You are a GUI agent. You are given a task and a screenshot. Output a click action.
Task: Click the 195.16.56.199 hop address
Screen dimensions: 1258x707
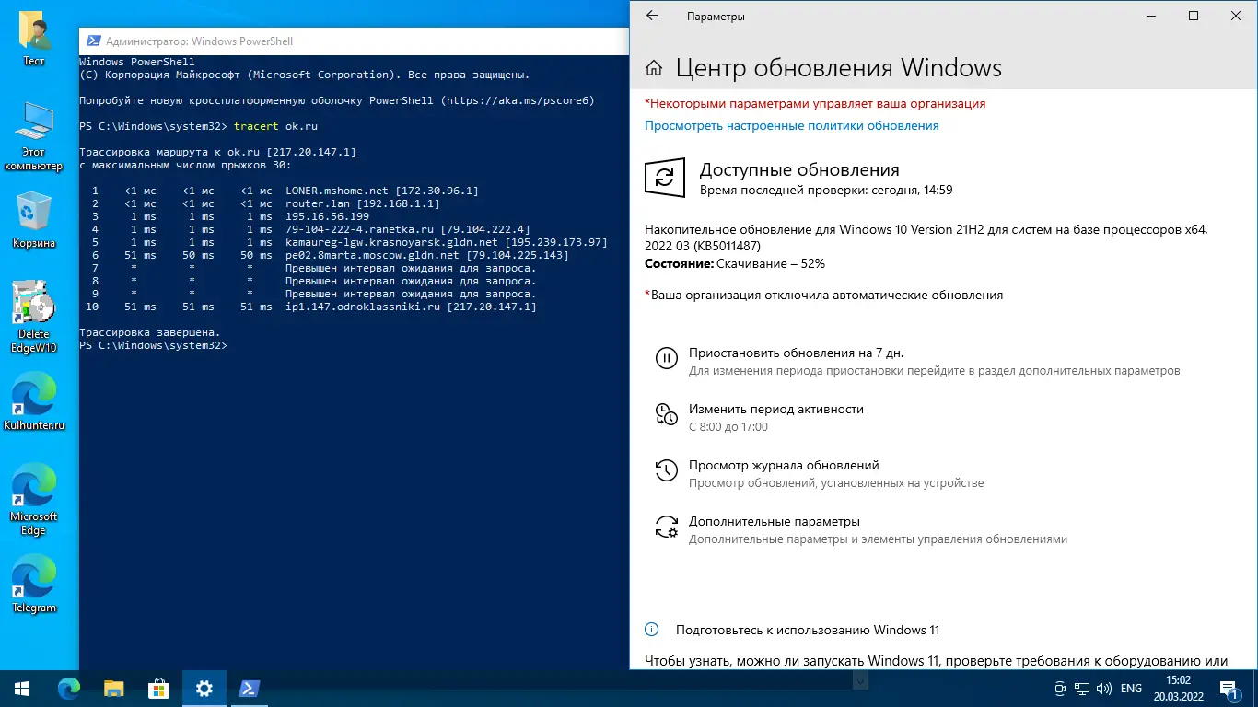pyautogui.click(x=327, y=216)
